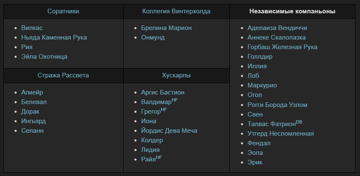This screenshot has height=176, width=360.
Task: Select the Горбаш Железная Рука link
Action: [282, 47]
